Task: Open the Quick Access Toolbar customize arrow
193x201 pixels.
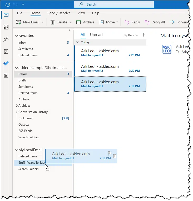Action: (x=23, y=4)
